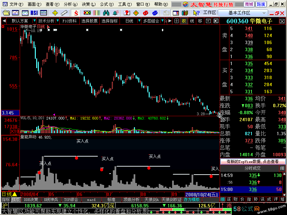
Task: Switch to the 顶底分析 tab
Action: [x=131, y=200]
